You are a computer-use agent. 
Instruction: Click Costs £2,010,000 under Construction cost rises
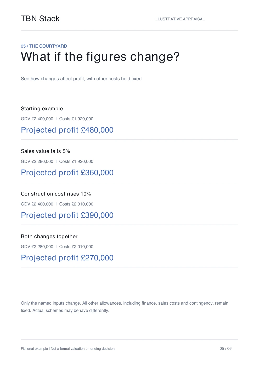point(76,204)
